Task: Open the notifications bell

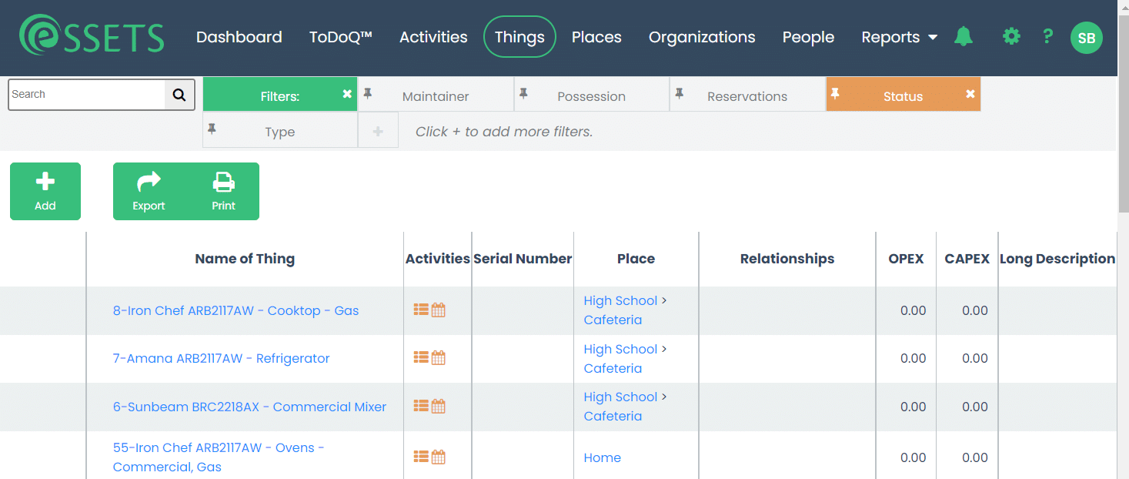Action: point(964,37)
